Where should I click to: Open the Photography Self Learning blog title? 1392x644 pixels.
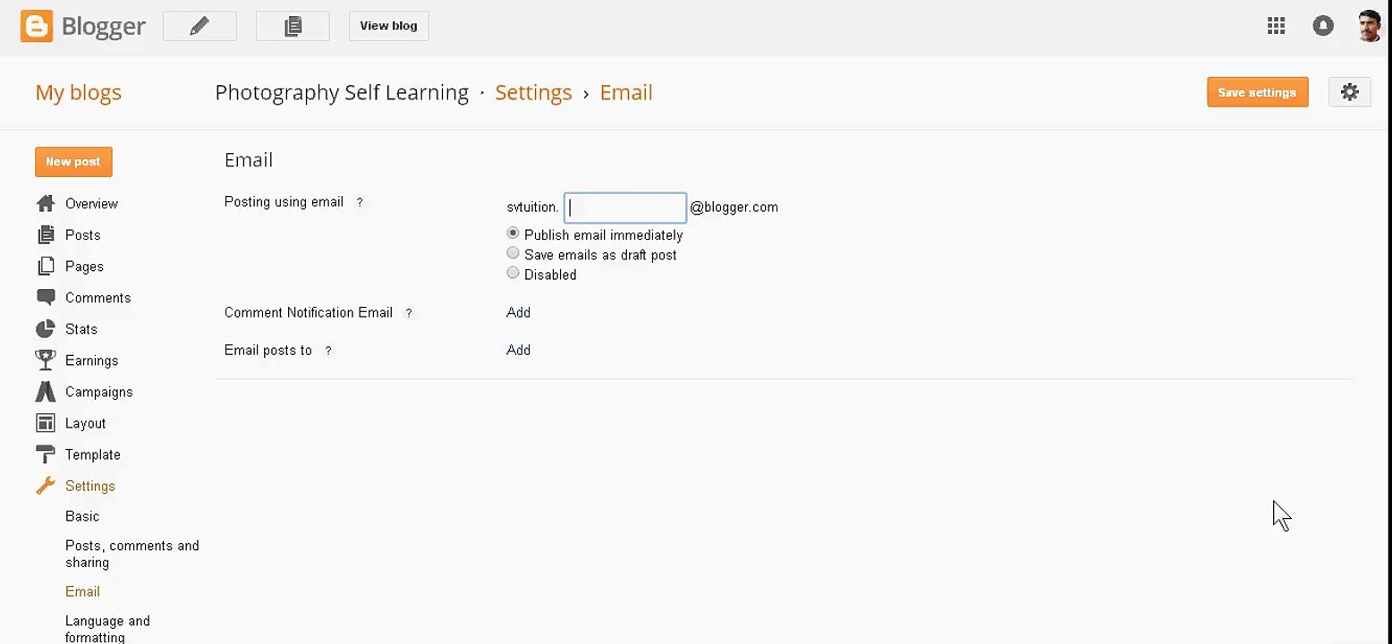(342, 92)
